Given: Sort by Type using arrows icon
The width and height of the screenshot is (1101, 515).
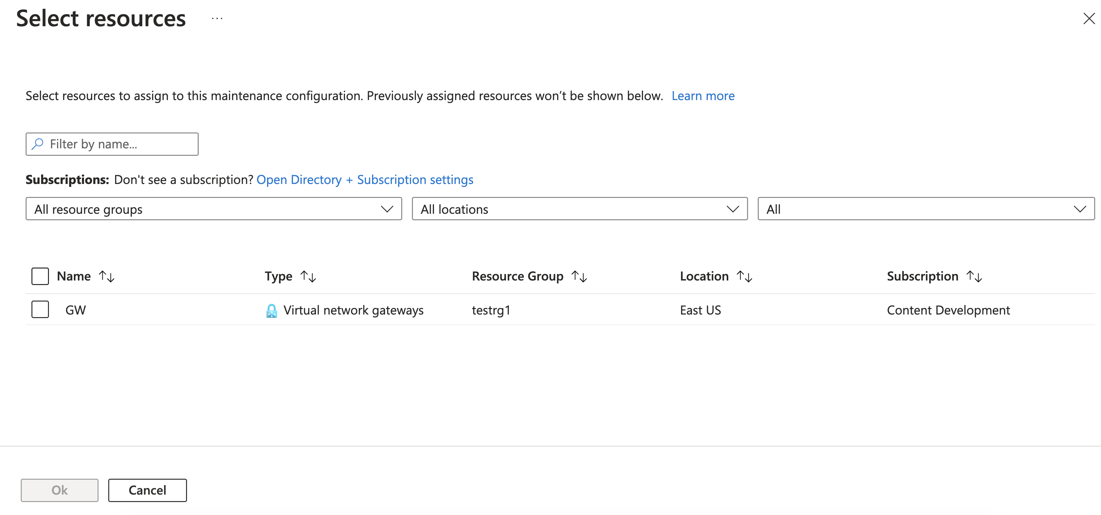Looking at the screenshot, I should [x=308, y=277].
